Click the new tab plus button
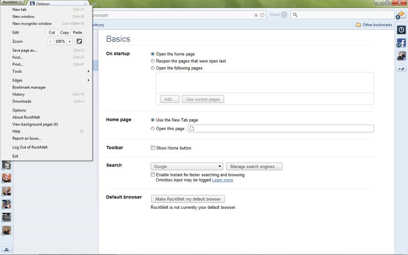The width and height of the screenshot is (408, 255). pos(95,4)
